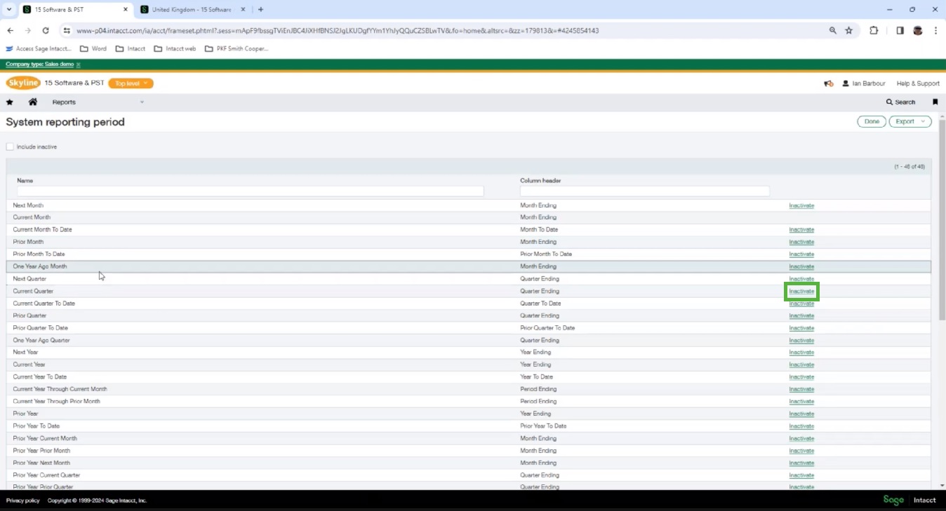
Task: Open Help & Support
Action: coord(918,83)
